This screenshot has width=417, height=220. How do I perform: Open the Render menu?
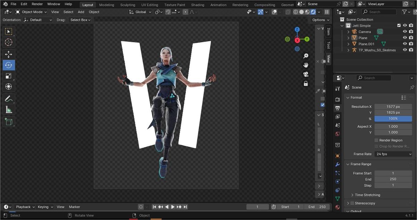click(37, 4)
